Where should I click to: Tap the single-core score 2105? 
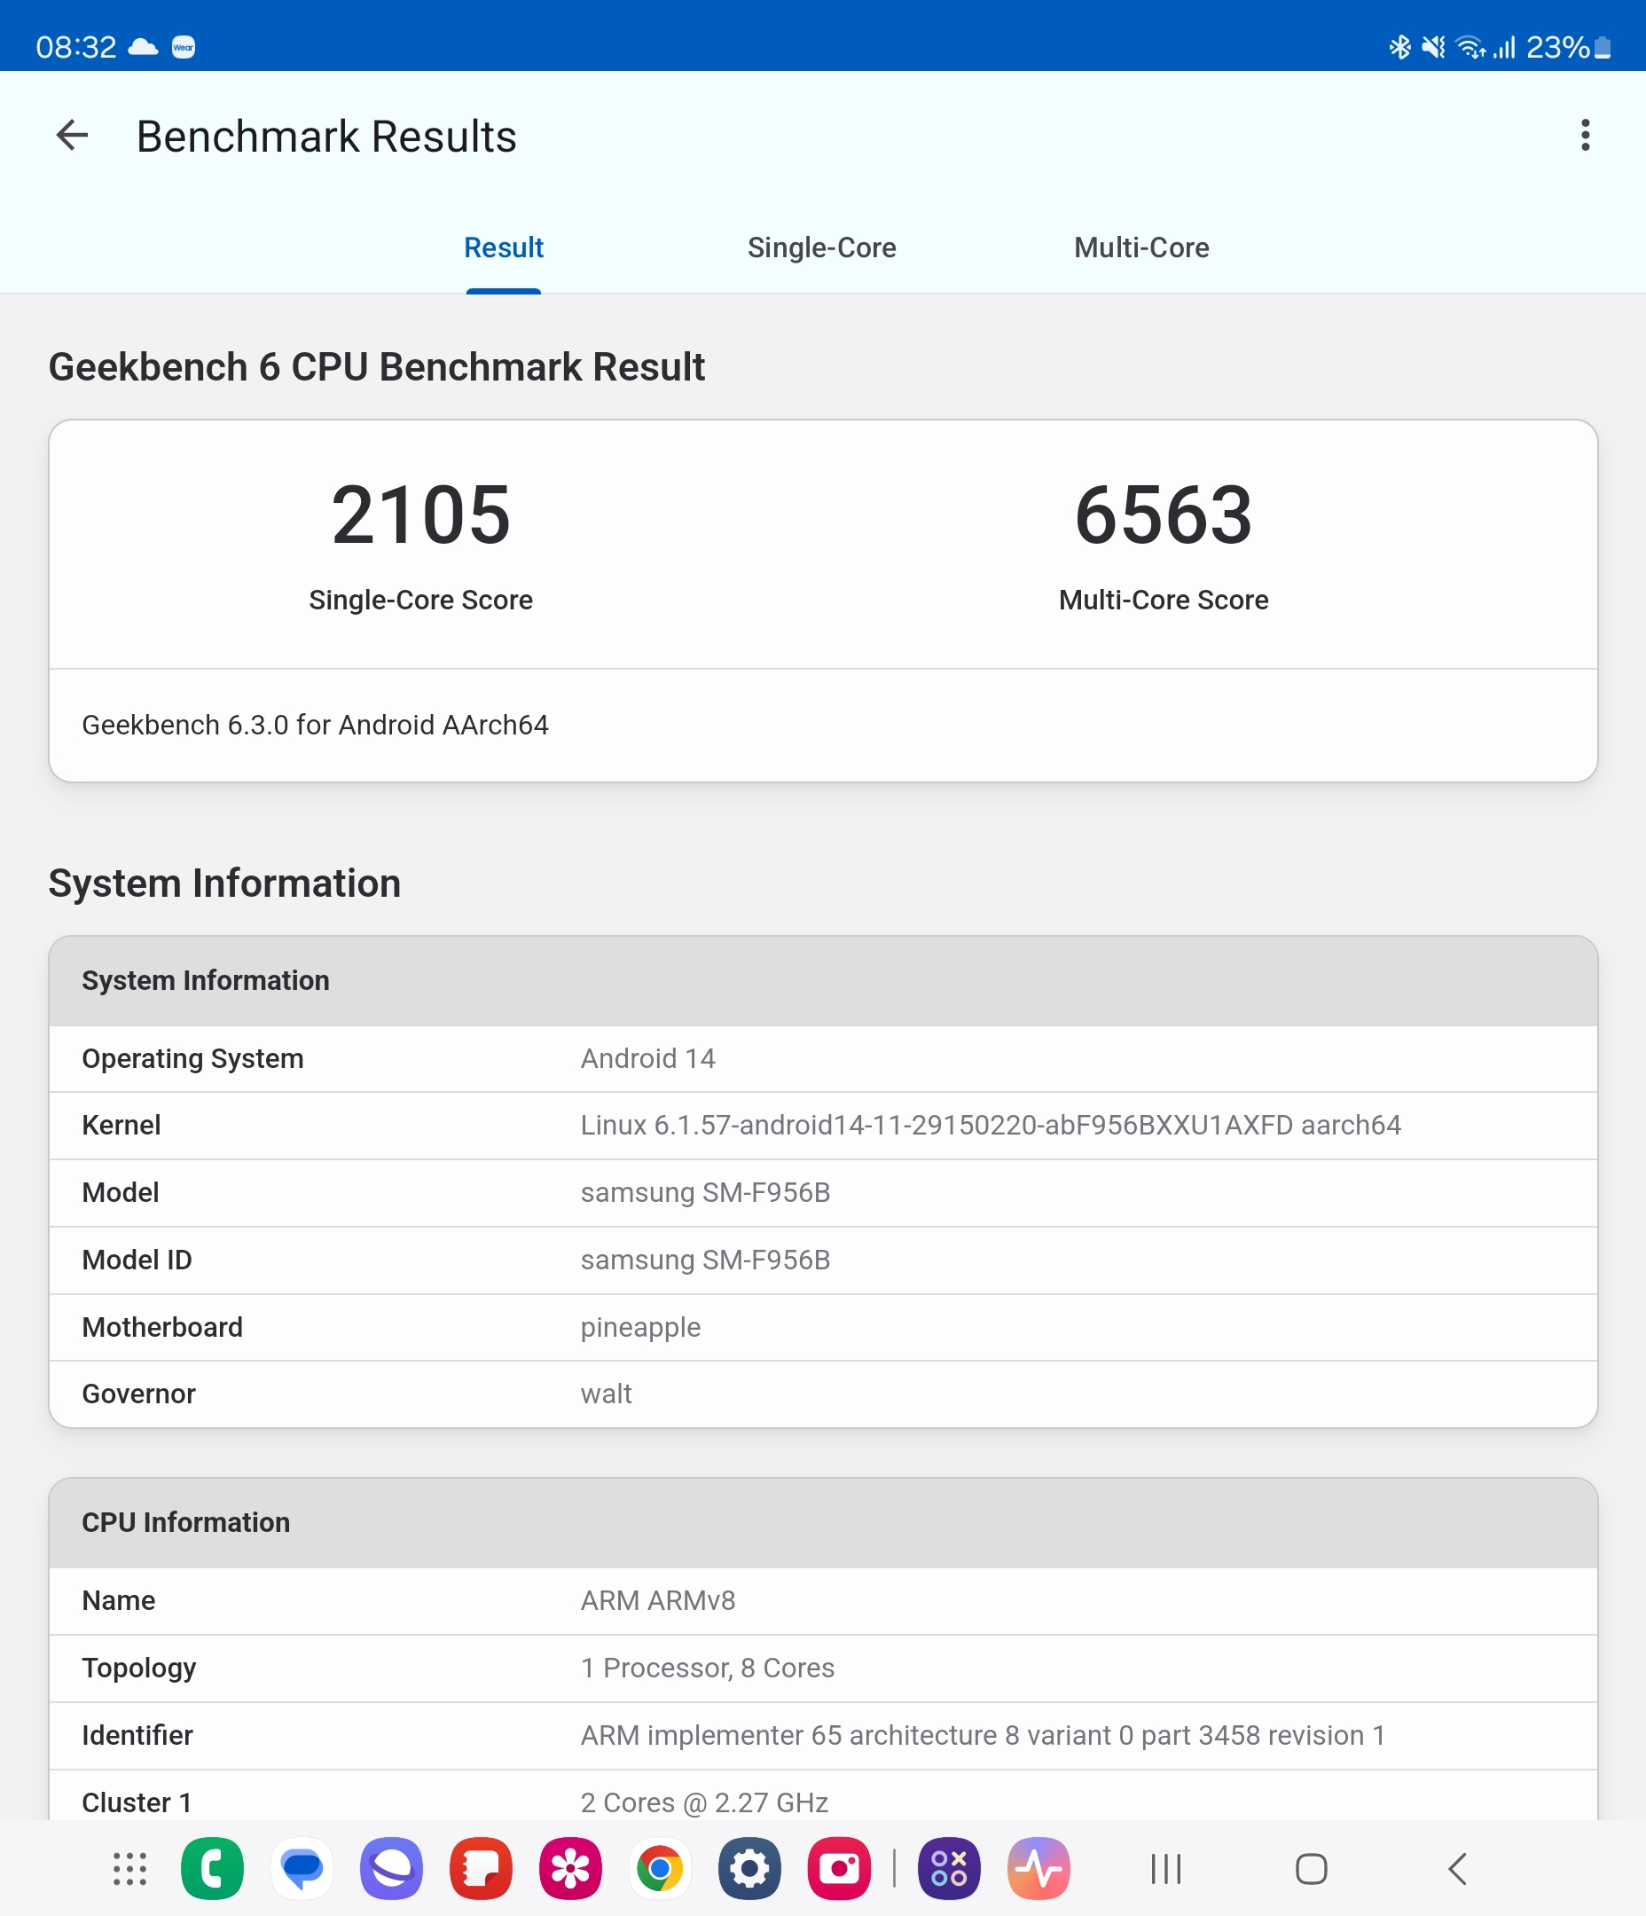420,515
